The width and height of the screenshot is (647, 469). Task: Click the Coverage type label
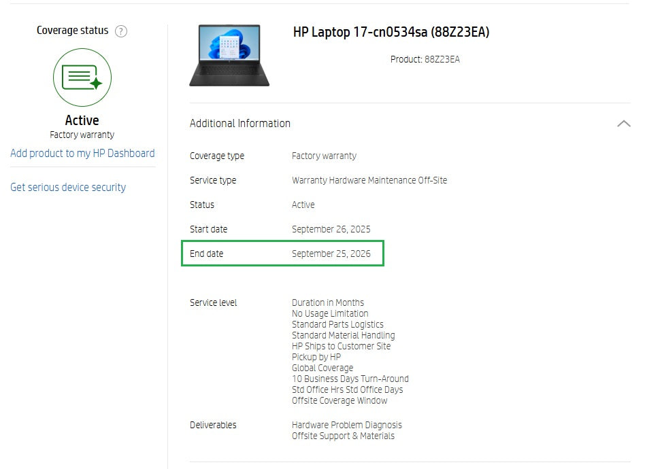click(x=217, y=156)
